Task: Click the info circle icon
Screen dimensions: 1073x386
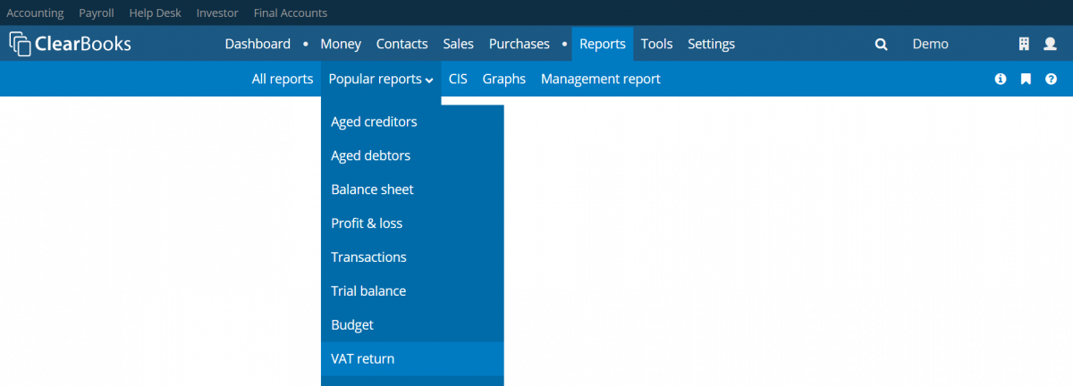Action: point(1001,79)
